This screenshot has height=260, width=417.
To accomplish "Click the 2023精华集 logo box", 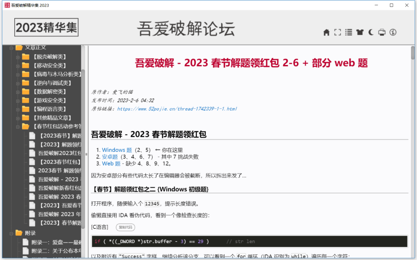I will click(46, 27).
